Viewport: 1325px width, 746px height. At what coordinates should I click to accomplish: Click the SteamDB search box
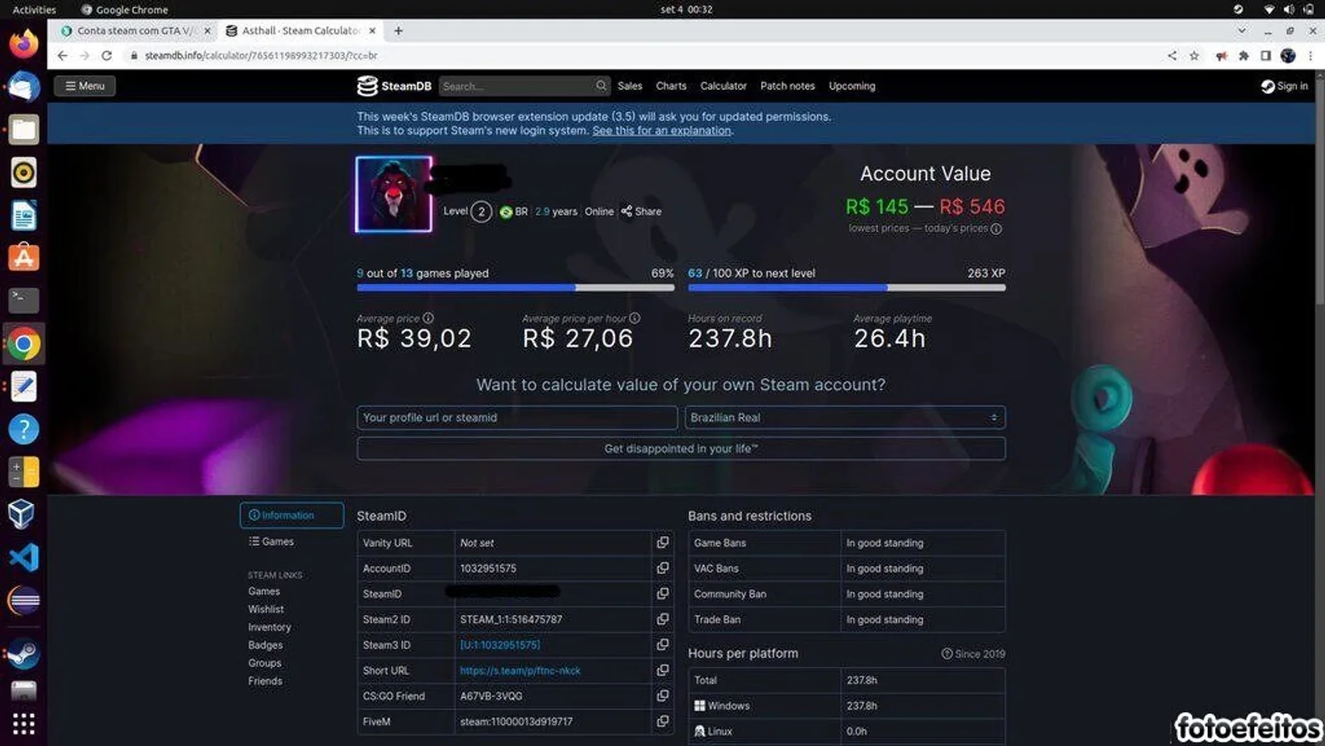[524, 86]
